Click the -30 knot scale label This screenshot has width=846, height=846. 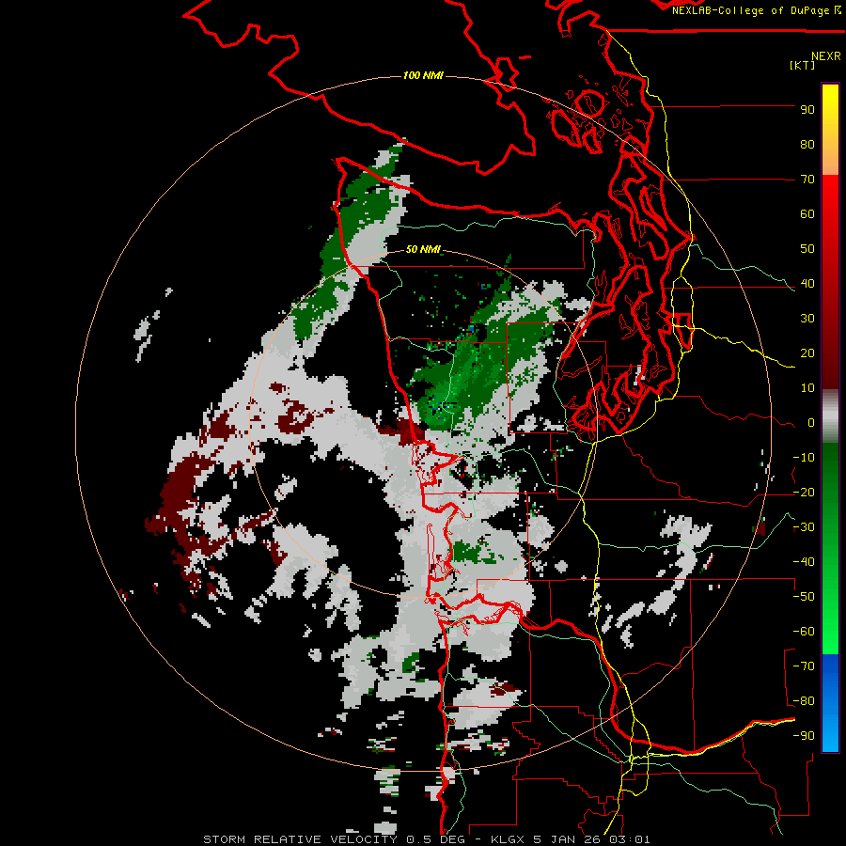coord(804,527)
